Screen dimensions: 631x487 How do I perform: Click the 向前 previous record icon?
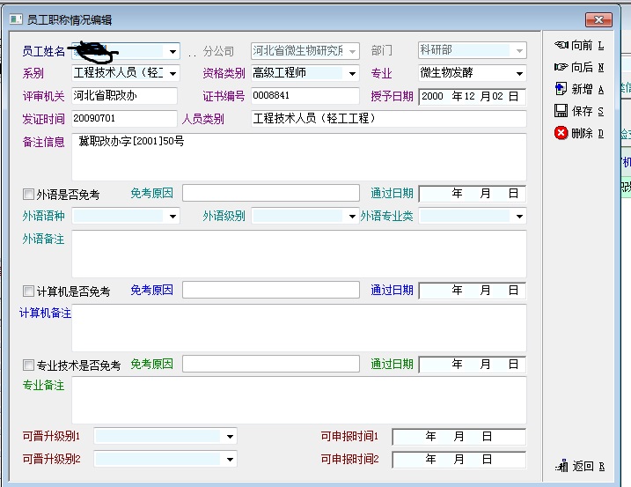[x=561, y=45]
